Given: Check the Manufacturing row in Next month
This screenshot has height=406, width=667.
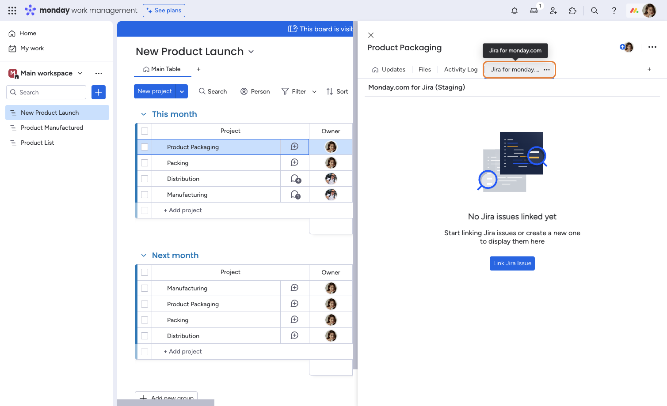Looking at the screenshot, I should pyautogui.click(x=145, y=288).
